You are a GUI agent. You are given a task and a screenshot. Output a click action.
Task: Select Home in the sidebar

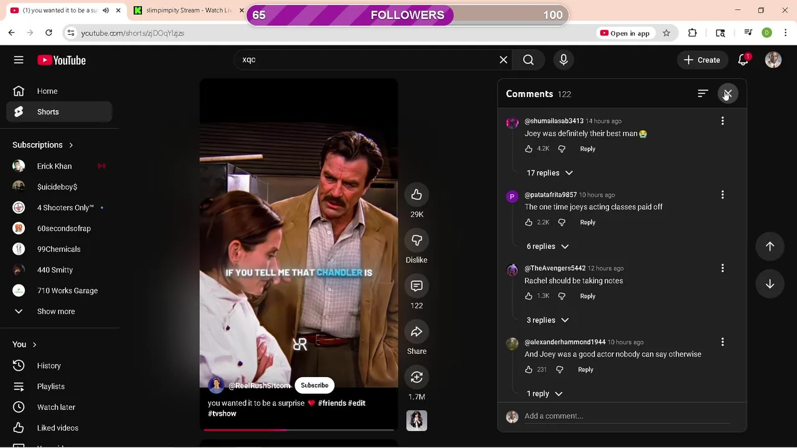coord(59,91)
